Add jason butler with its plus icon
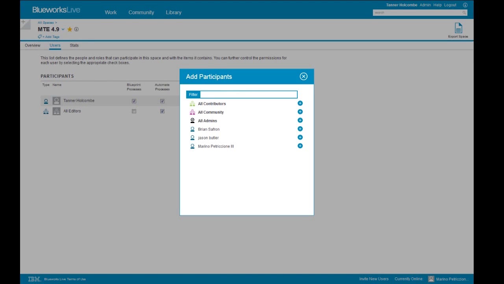This screenshot has height=284, width=504. click(300, 137)
